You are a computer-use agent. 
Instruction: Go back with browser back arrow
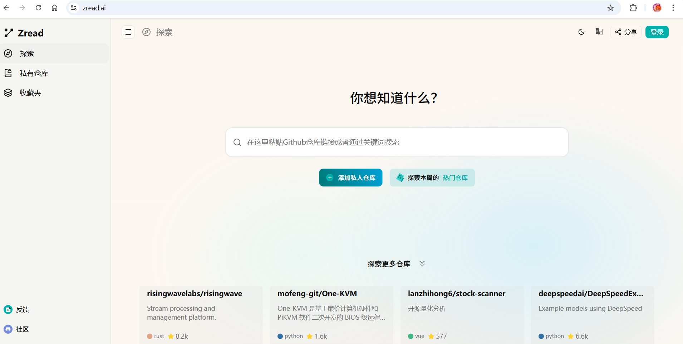[x=6, y=8]
